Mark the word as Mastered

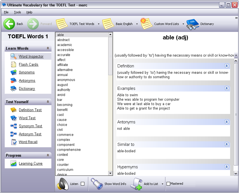168,184
